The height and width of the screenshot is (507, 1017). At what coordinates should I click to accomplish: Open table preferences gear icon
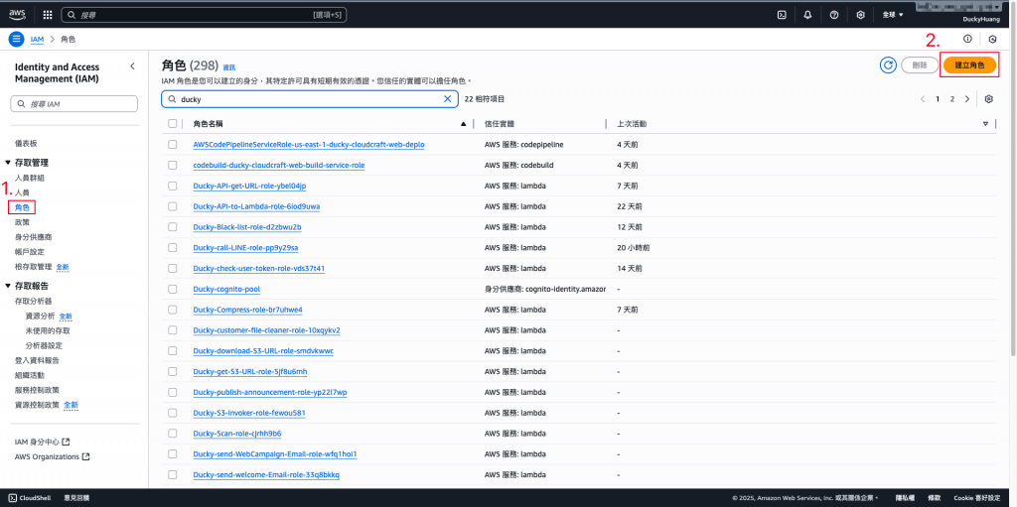pos(988,99)
